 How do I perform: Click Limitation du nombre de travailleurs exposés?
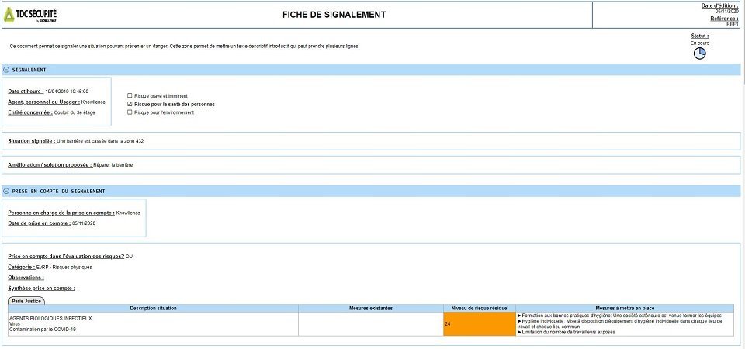[x=566, y=333]
